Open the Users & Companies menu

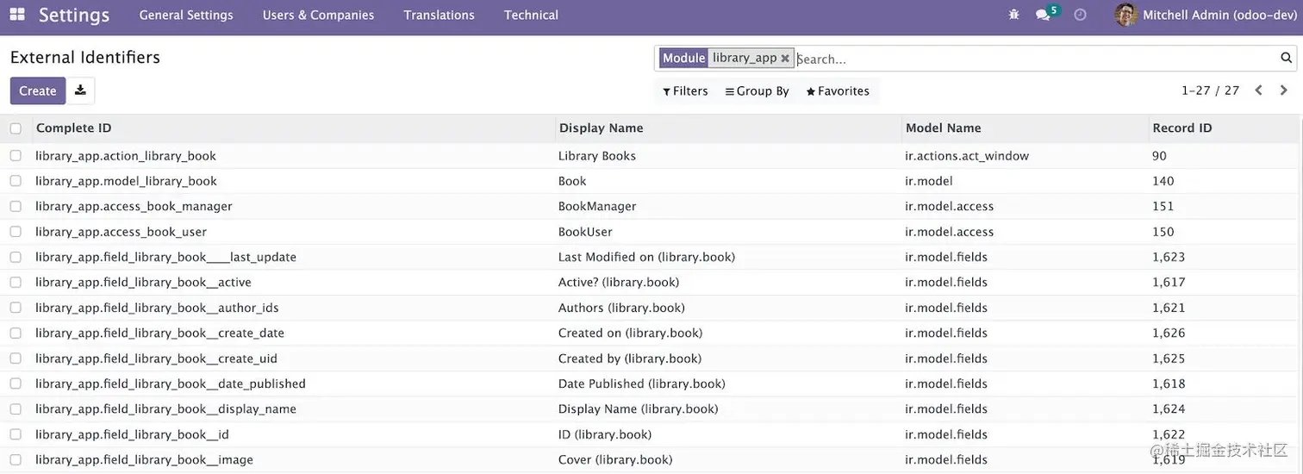[318, 15]
